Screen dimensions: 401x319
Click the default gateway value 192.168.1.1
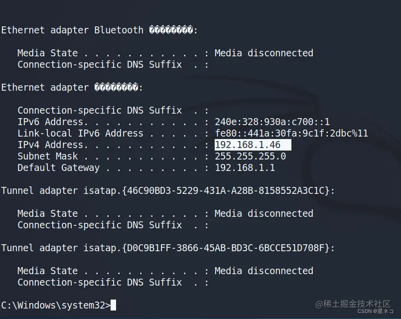[x=245, y=168]
